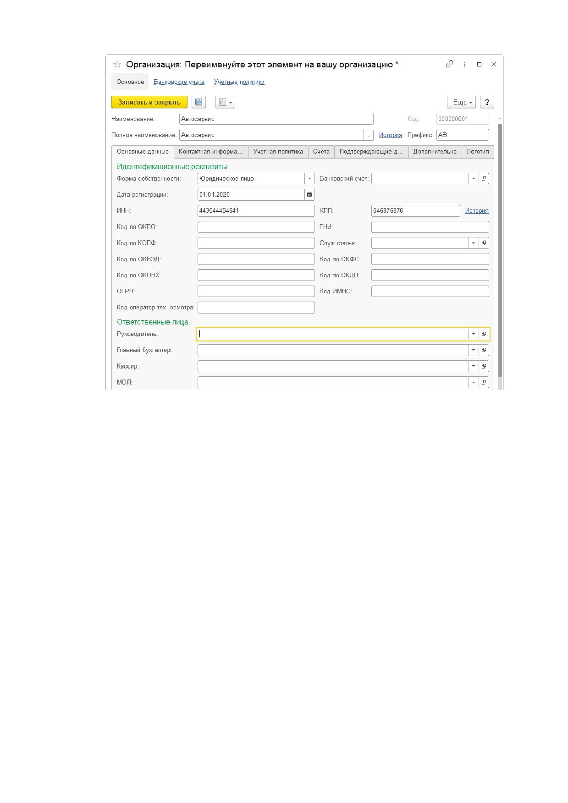Switch to Учетная политика tab
The image size is (568, 803).
click(278, 152)
